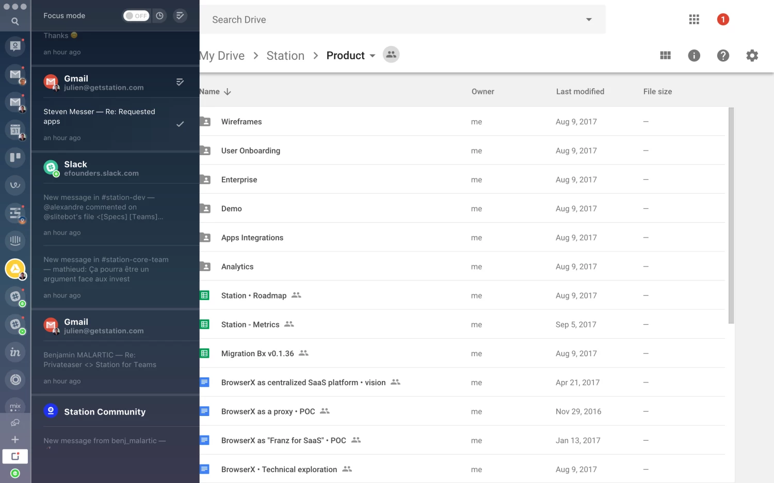The width and height of the screenshot is (774, 483).
Task: Open the snooze clock next to Focus mode
Action: (x=160, y=16)
